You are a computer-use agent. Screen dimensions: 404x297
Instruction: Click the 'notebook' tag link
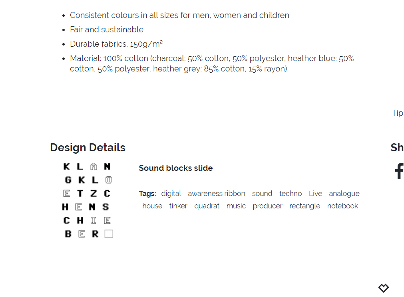(x=342, y=206)
